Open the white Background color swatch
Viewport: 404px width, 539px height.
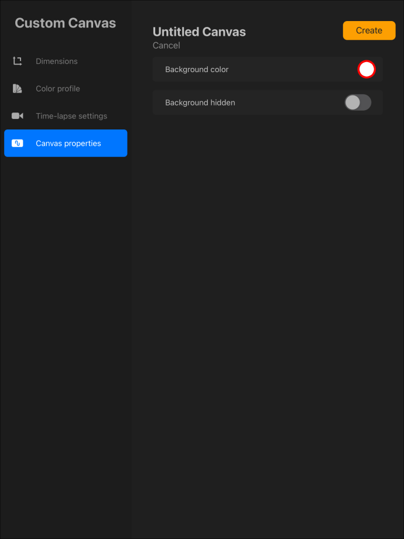[x=367, y=70]
